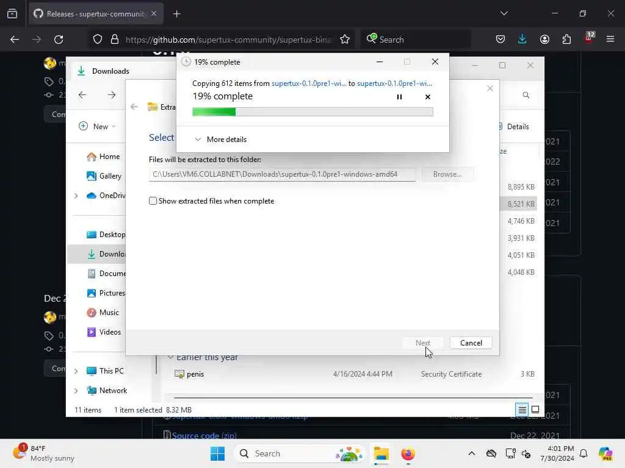The width and height of the screenshot is (625, 468).
Task: Click the Browse button
Action: tap(447, 174)
